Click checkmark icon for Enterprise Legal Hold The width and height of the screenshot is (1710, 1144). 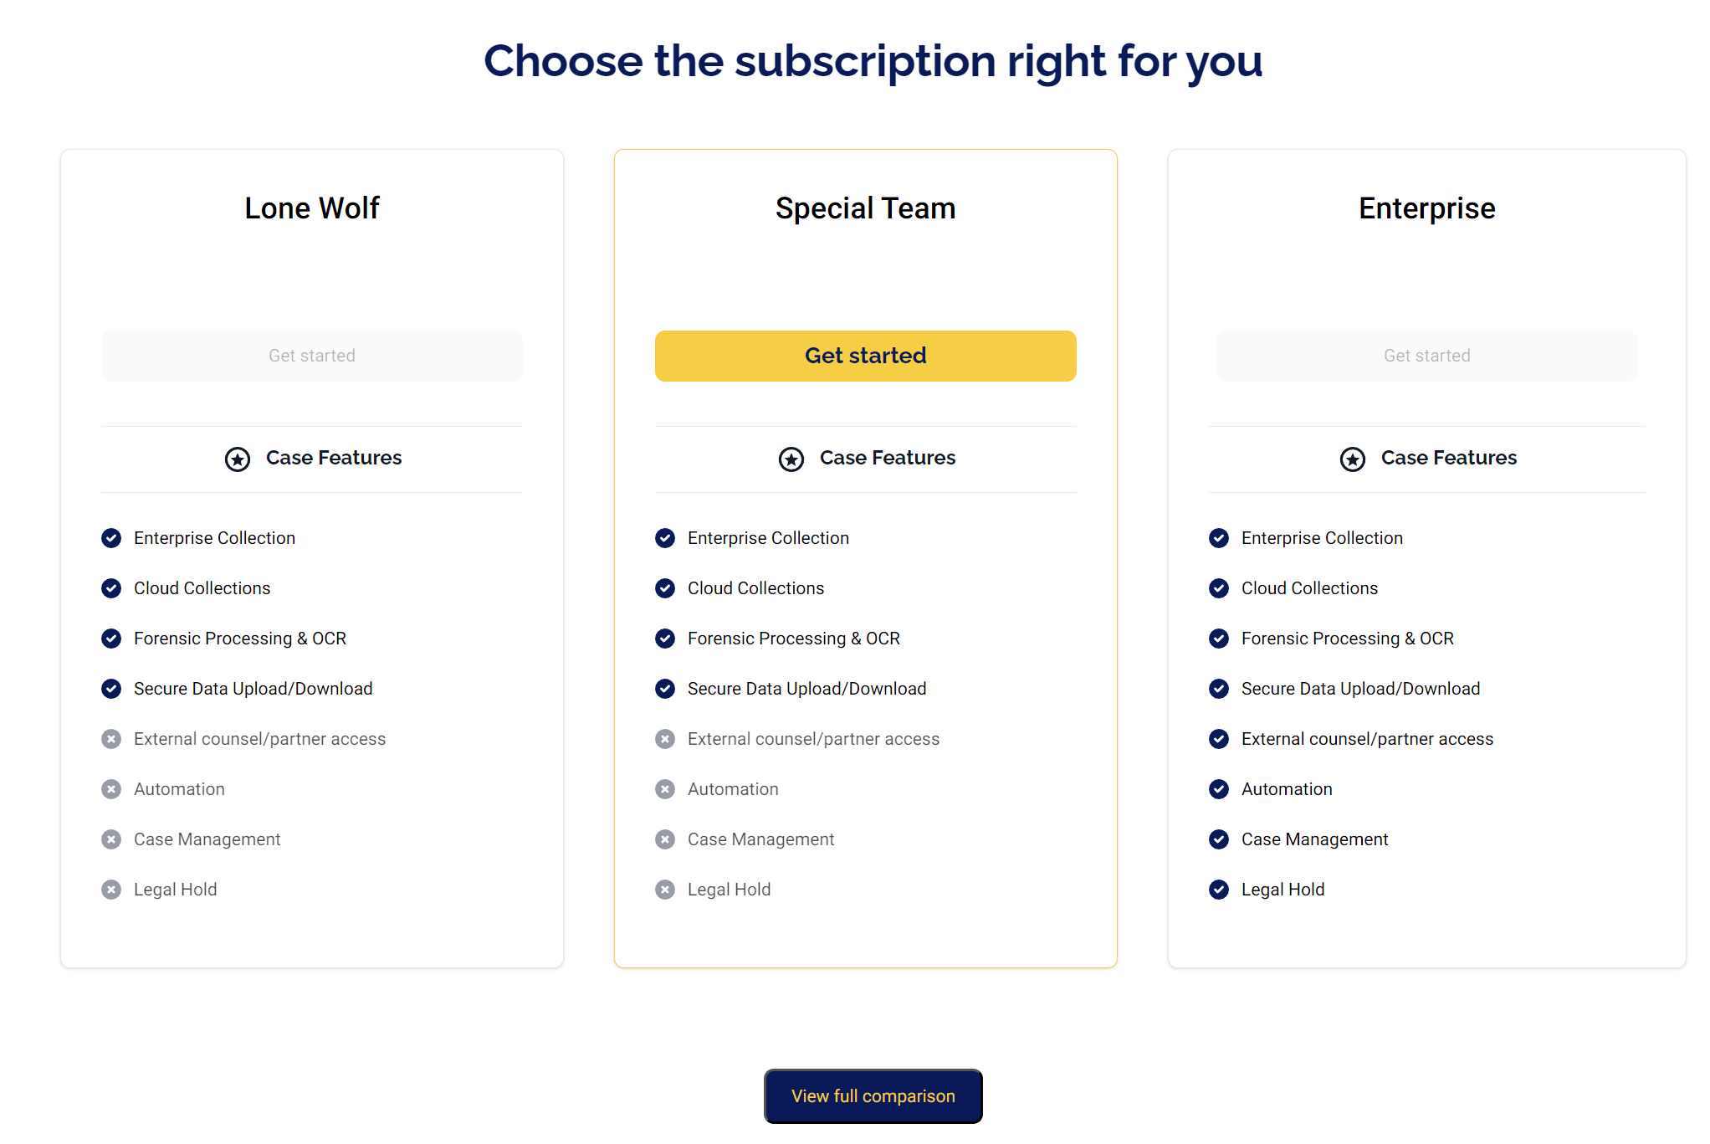(x=1219, y=890)
